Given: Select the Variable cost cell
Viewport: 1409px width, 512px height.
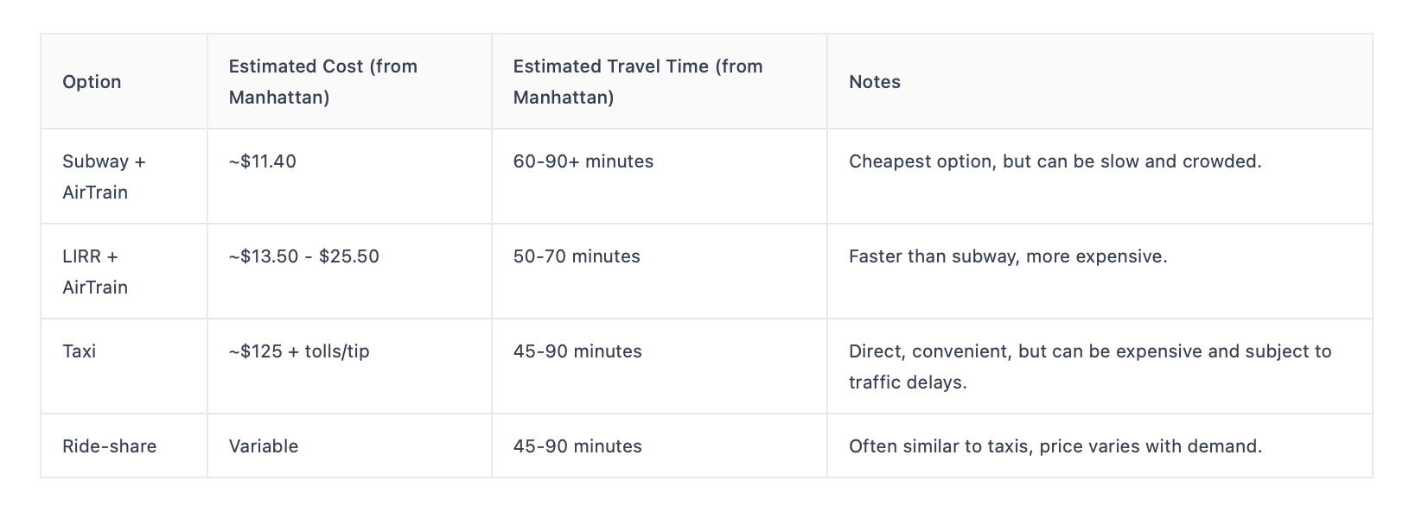Looking at the screenshot, I should [349, 446].
